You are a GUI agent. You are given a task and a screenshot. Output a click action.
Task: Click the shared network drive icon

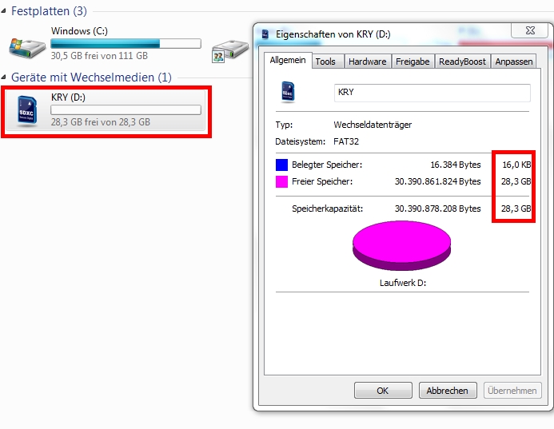[x=230, y=51]
